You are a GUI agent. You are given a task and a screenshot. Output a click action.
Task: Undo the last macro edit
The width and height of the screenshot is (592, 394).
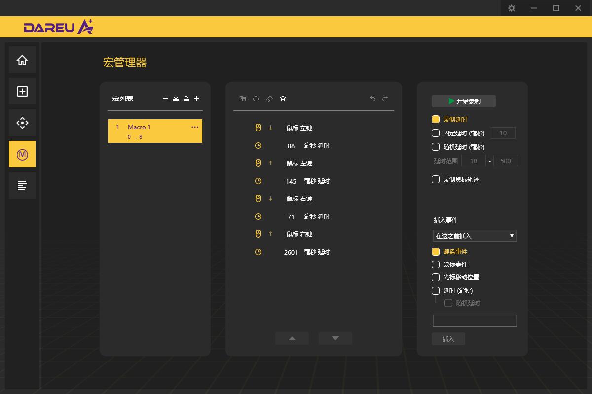[x=372, y=98]
